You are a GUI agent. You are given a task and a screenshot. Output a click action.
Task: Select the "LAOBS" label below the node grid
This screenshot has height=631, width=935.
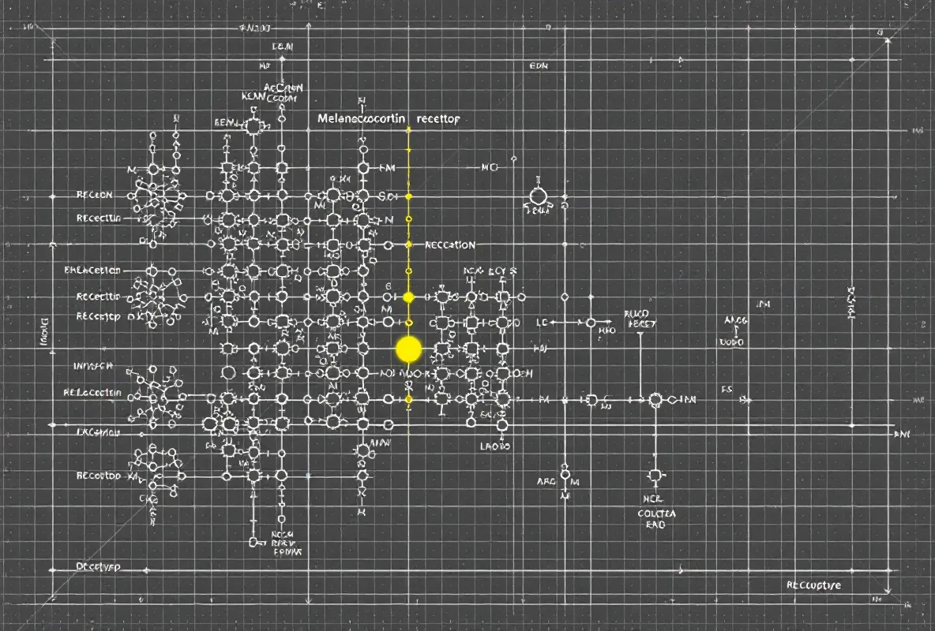point(495,446)
